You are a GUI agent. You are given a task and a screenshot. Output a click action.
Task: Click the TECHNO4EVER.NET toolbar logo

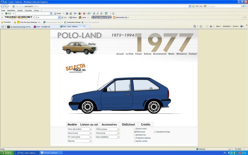[x=18, y=17]
